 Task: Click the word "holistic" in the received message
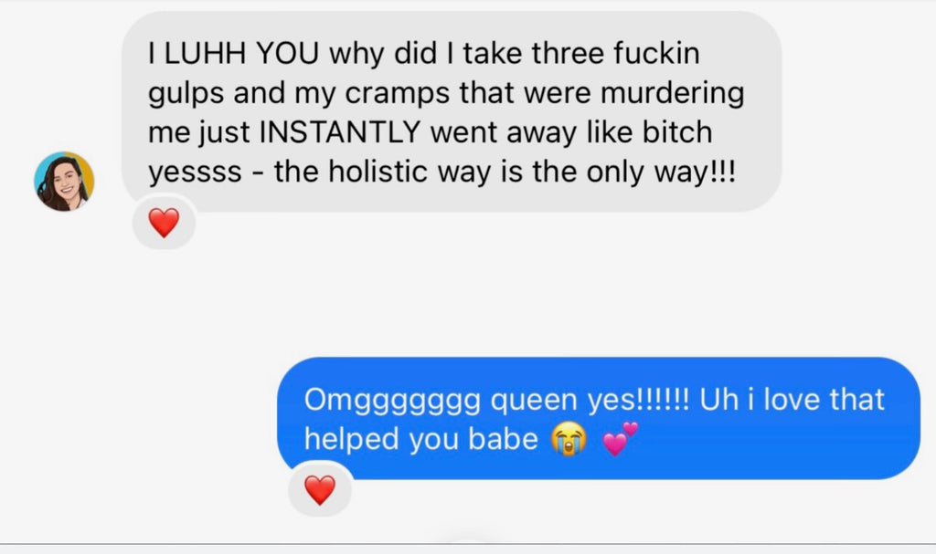(x=378, y=172)
